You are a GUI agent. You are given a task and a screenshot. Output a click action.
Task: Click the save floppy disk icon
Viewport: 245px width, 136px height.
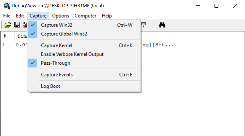click(17, 25)
